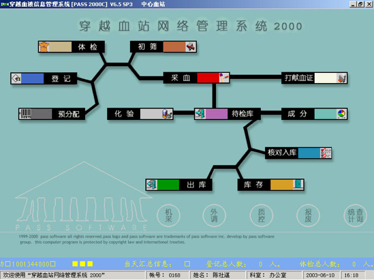
Task: Click the green color block on 出库
Action: pos(168,185)
